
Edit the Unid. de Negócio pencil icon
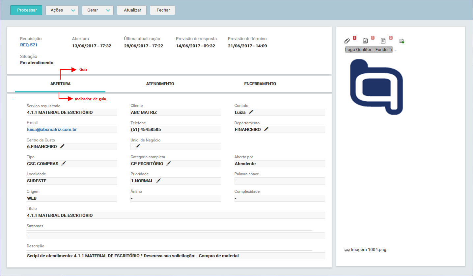click(x=138, y=146)
